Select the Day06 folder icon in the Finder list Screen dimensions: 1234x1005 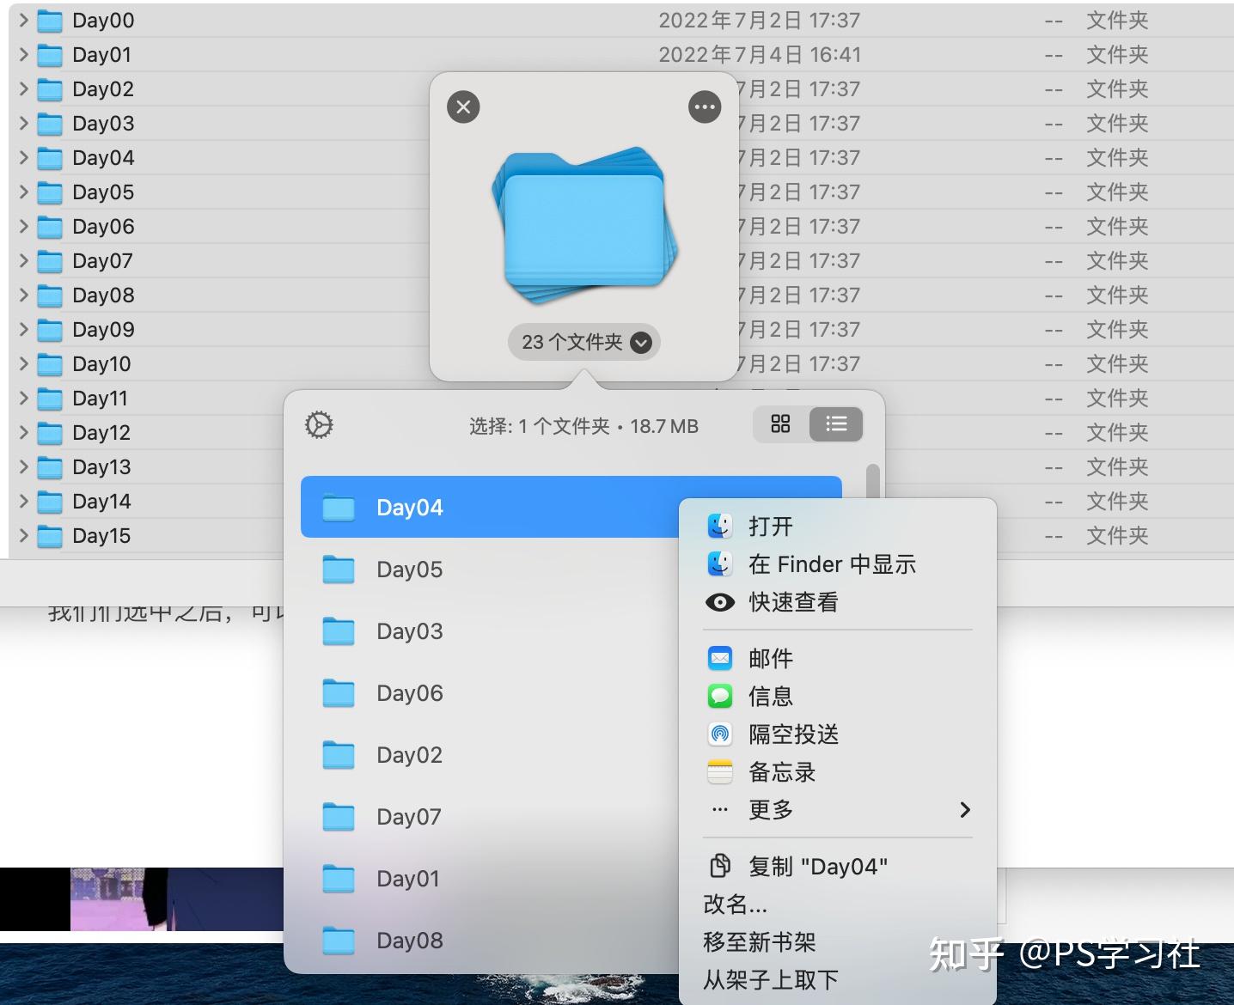coord(50,227)
